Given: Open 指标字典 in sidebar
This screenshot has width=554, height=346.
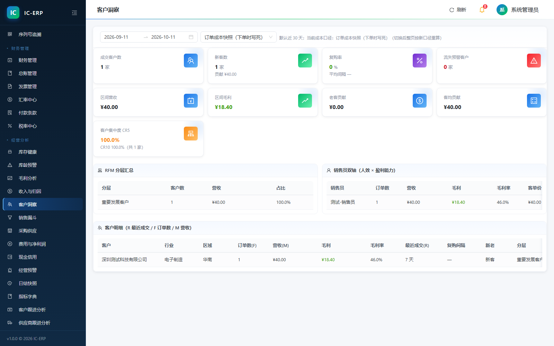Looking at the screenshot, I should click(43, 297).
